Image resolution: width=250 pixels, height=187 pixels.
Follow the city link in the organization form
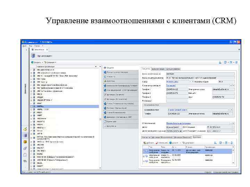click(x=172, y=82)
